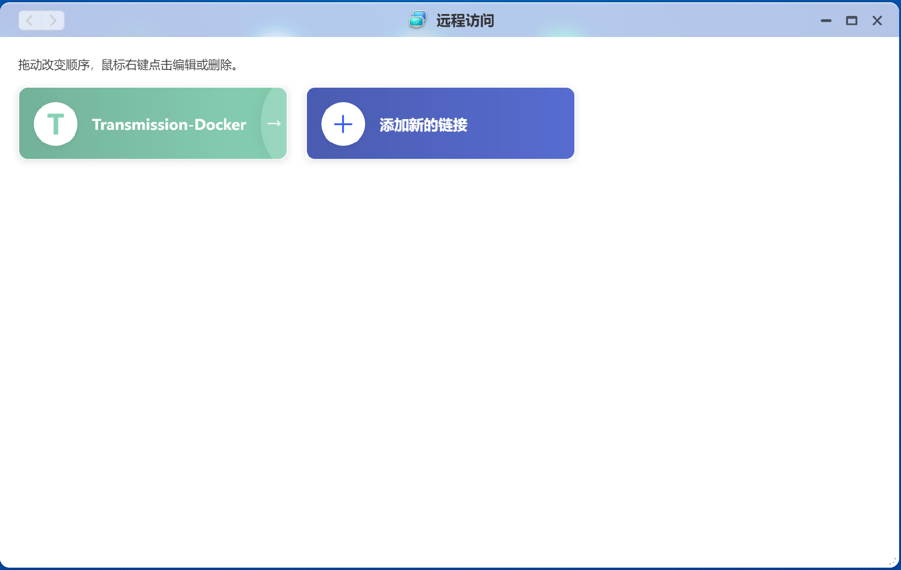Click the back navigation arrow
Screen dimensions: 901x570
tap(30, 21)
